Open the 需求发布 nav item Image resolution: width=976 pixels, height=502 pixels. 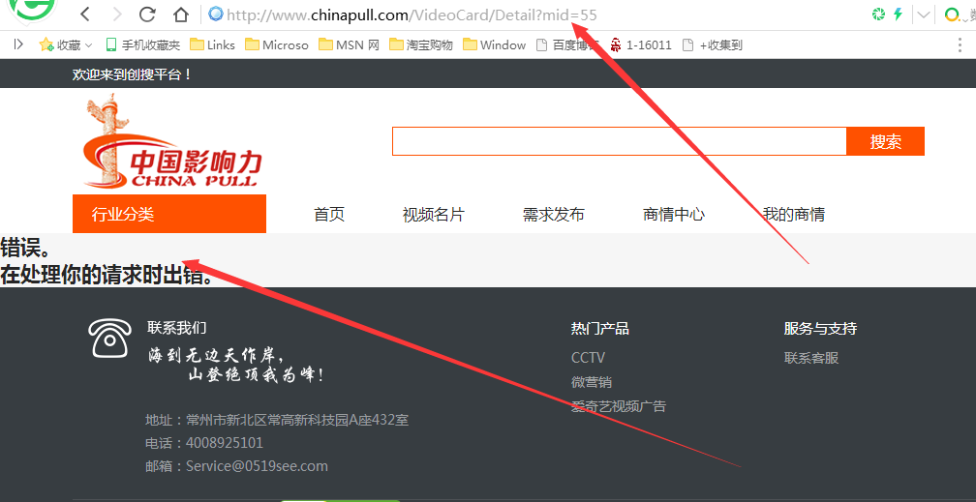554,215
